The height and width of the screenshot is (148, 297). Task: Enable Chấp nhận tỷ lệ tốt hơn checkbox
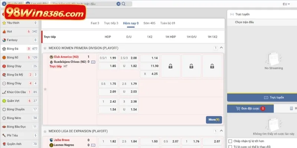(x=230, y=141)
